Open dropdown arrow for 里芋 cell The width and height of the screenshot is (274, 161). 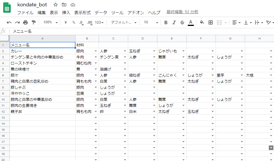point(242,75)
